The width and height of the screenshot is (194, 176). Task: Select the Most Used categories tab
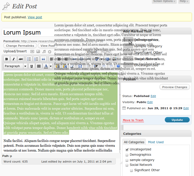[x=156, y=142]
